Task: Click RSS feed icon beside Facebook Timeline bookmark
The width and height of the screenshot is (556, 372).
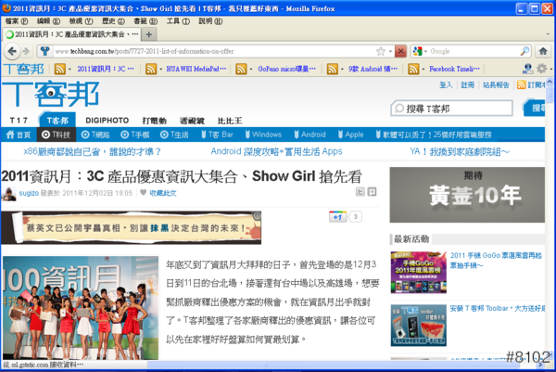Action: (x=413, y=69)
